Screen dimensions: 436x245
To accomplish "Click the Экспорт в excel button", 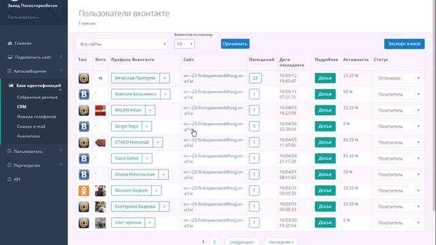I will pos(404,44).
